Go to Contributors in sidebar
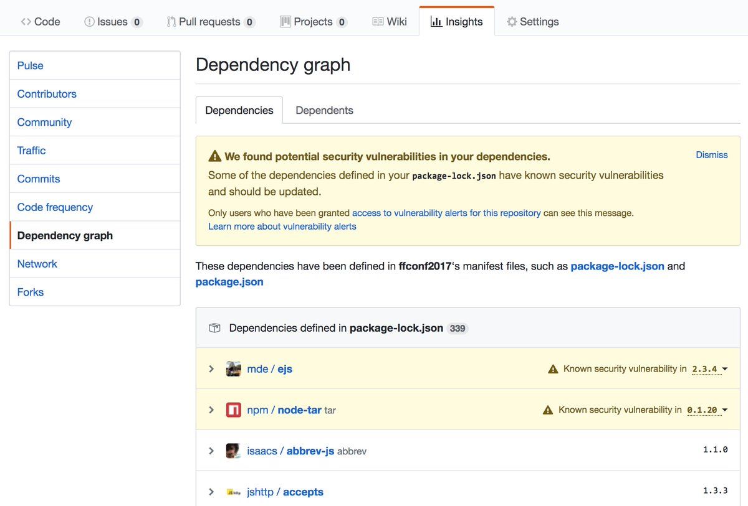Viewport: 748px width, 506px height. (95, 94)
